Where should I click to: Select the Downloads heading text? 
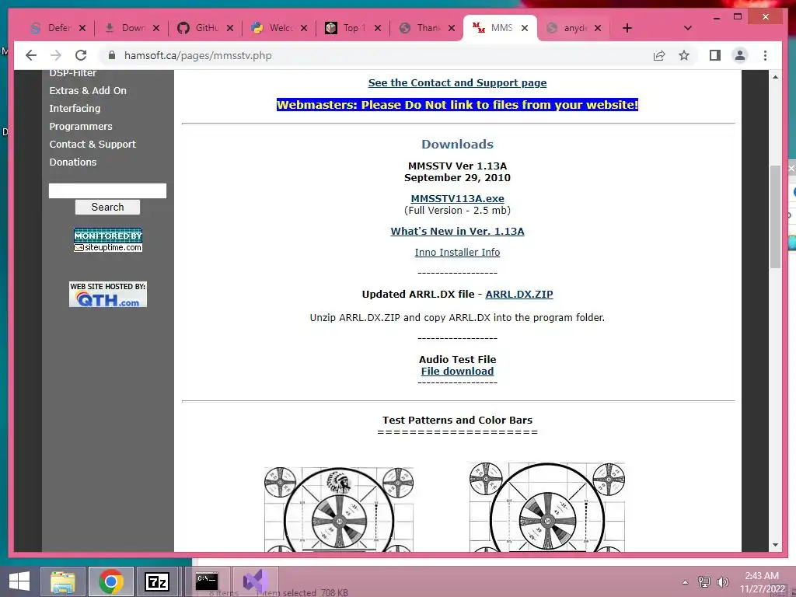click(x=457, y=144)
